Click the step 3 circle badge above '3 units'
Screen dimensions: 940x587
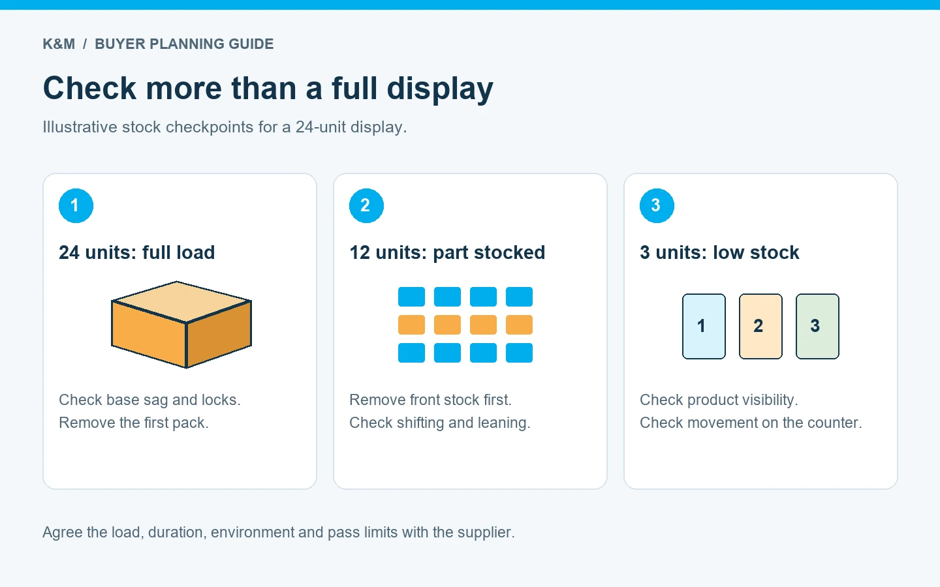pyautogui.click(x=657, y=205)
